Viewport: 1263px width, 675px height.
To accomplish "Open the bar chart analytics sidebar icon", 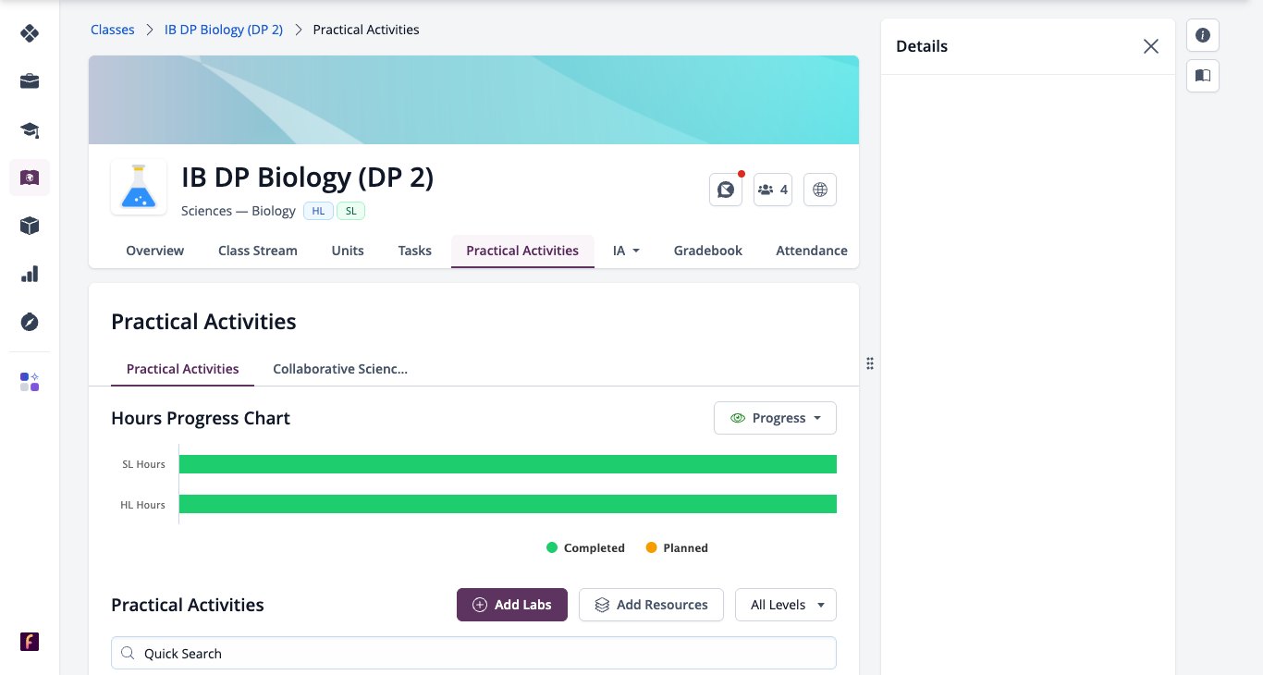I will (30, 274).
